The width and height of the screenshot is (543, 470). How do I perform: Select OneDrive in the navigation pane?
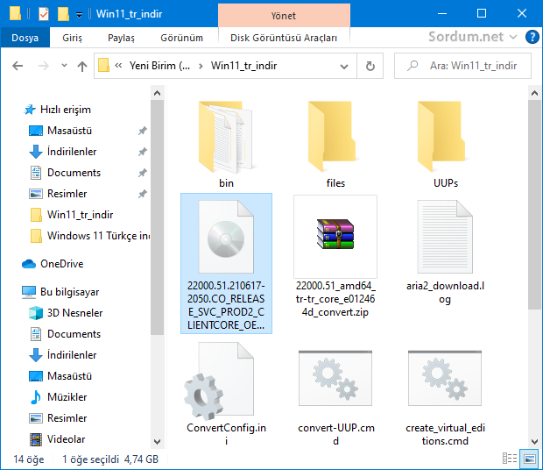[x=53, y=264]
